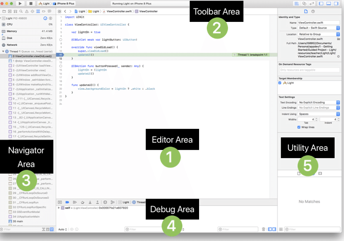Click the ViewController class in jump bar
The image size is (344, 241).
click(146, 12)
